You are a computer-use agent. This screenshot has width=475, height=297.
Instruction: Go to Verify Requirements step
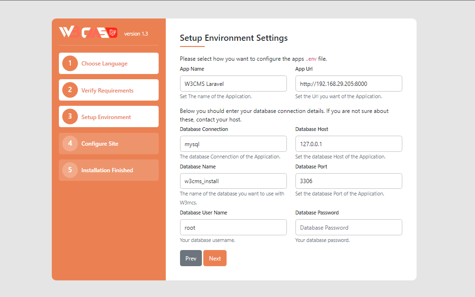(x=107, y=91)
